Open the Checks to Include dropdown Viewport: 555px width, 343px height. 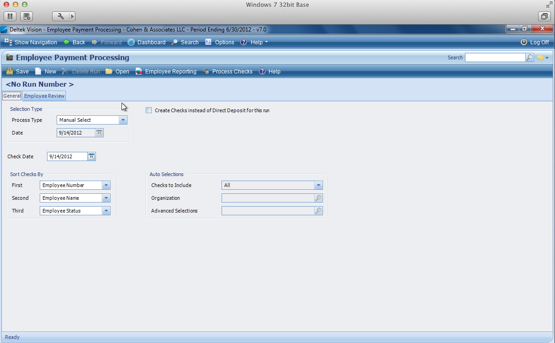click(x=318, y=185)
